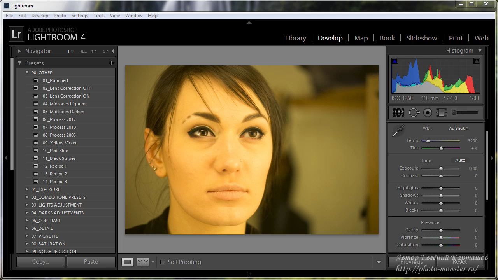Apply 12_Recipe 1 preset
Image resolution: width=498 pixels, height=280 pixels.
pos(54,166)
